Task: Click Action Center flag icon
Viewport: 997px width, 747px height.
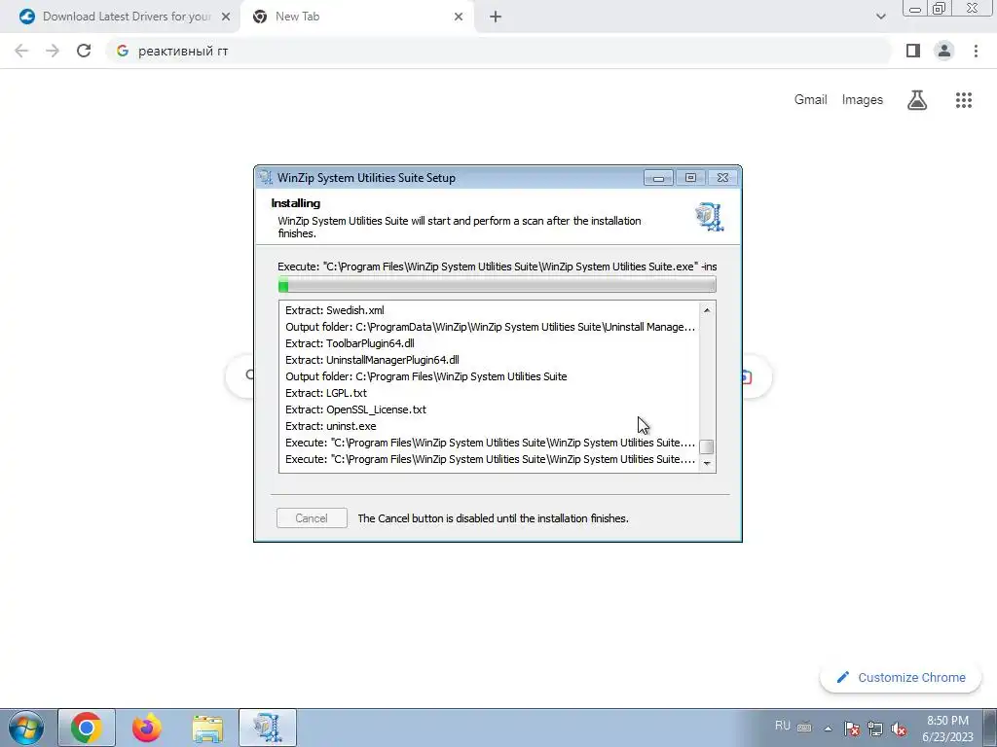Action: (852, 729)
